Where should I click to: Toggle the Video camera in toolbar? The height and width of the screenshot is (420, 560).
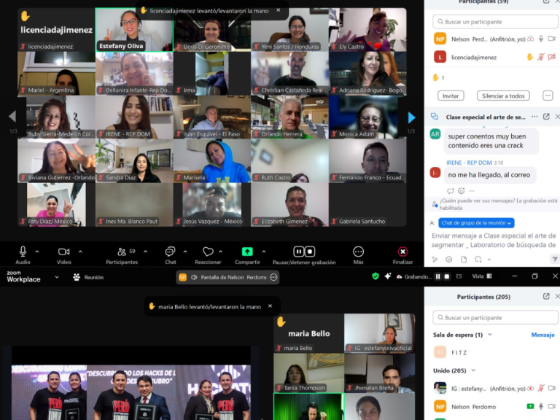[64, 252]
